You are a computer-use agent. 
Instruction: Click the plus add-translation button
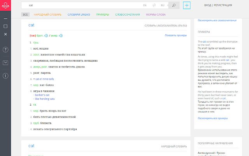[187, 5]
